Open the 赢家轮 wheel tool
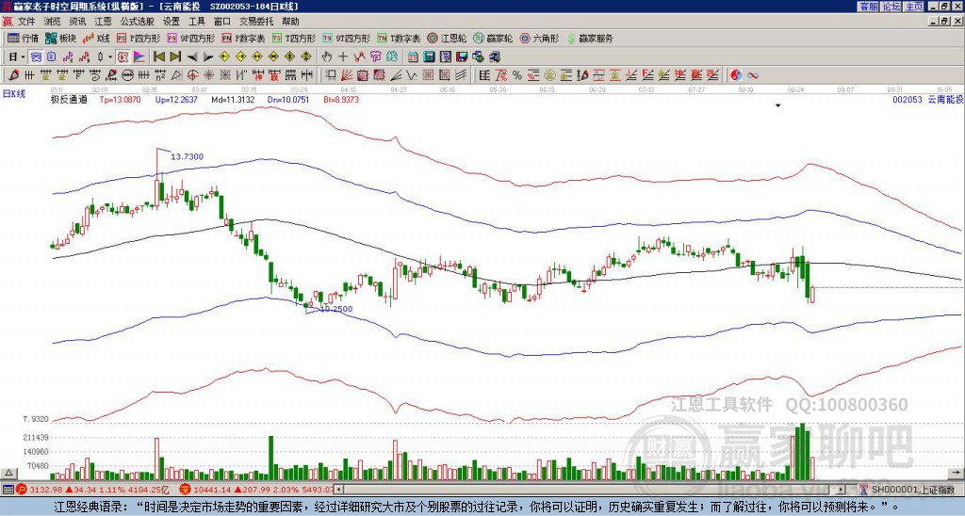The height and width of the screenshot is (516, 965). point(493,38)
